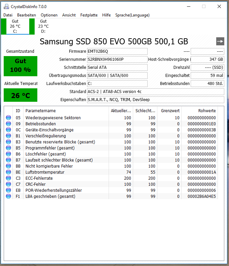The image size is (229, 266).
Task: Click the Seriennummer field
Action: point(117,59)
